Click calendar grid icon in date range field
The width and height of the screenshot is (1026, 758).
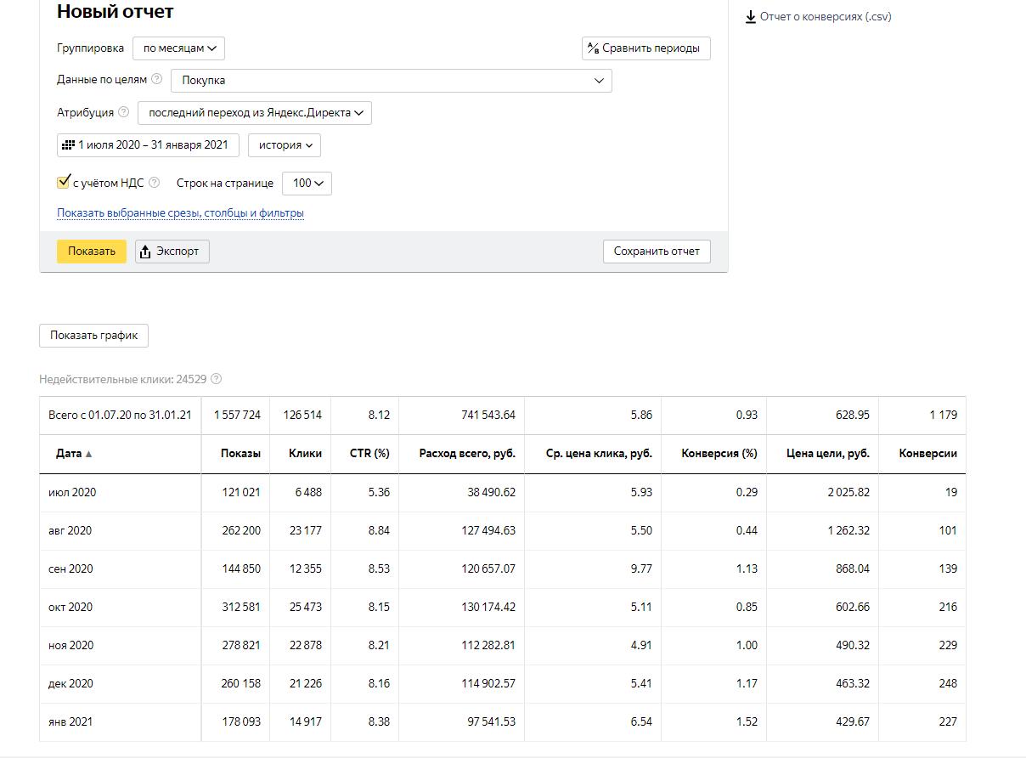(x=68, y=145)
